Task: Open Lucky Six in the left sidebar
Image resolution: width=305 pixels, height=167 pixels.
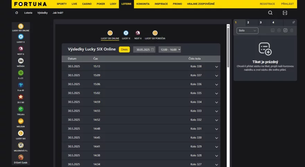Action: (x=20, y=135)
